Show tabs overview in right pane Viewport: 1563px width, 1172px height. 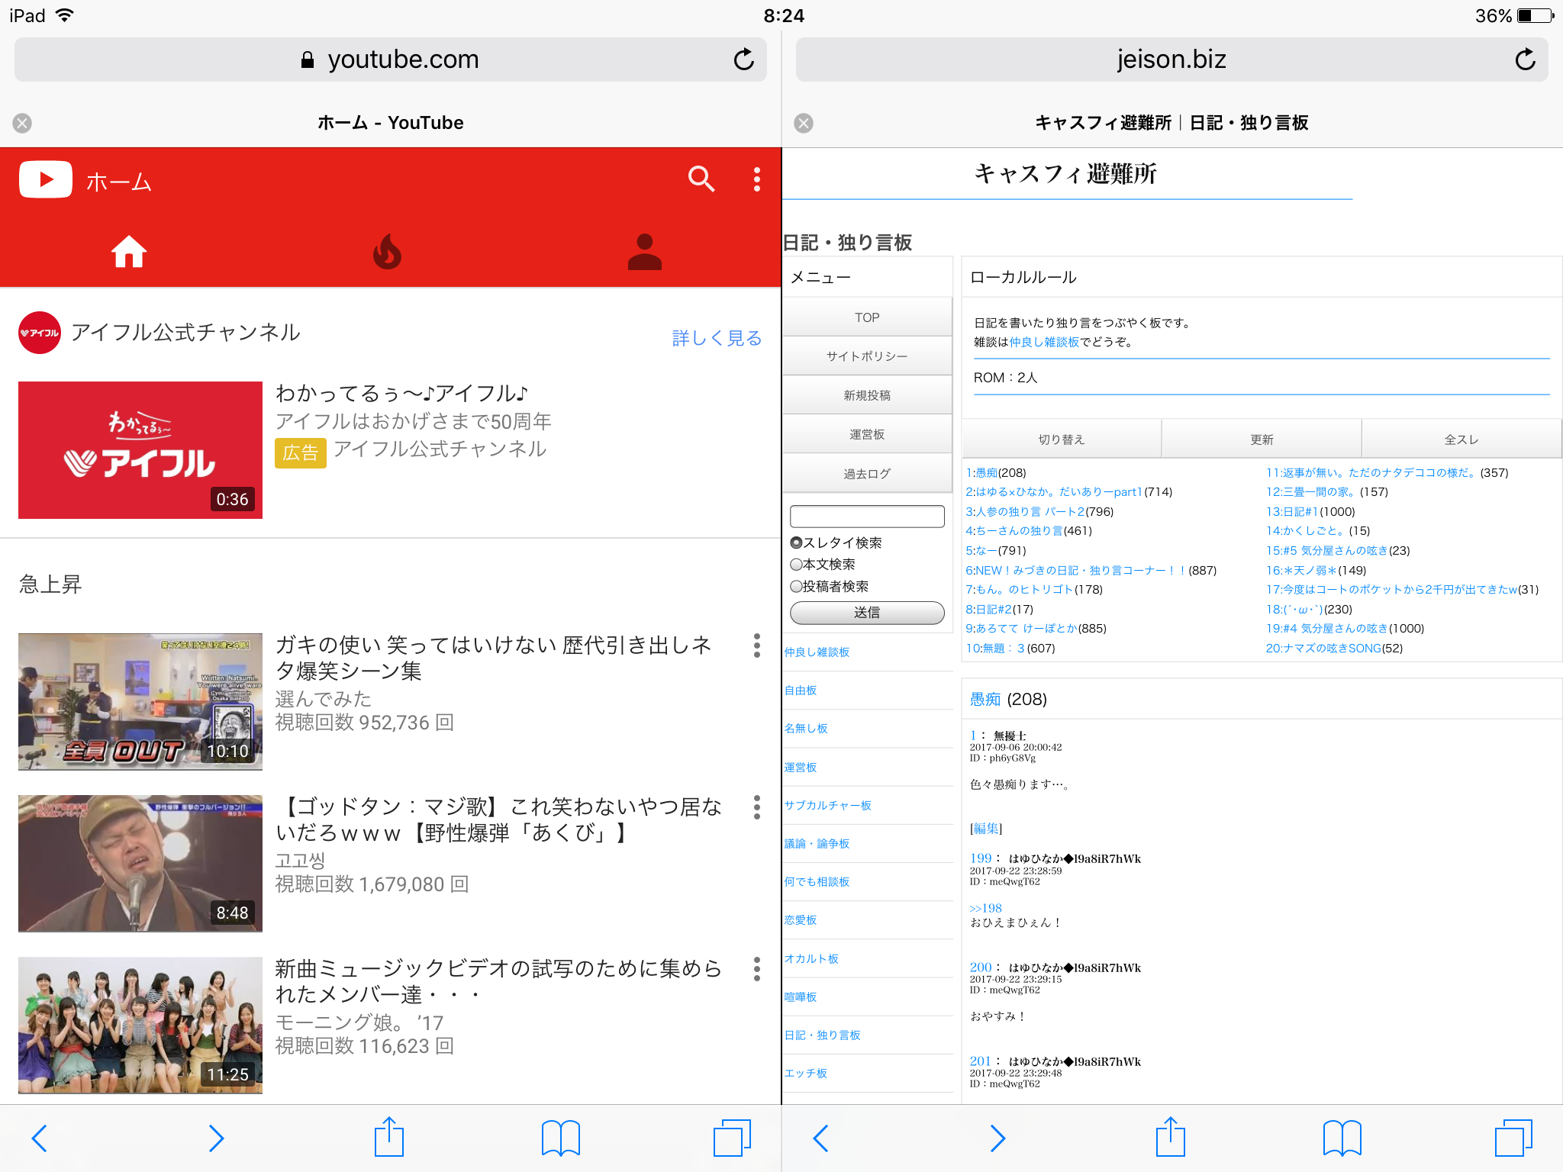(x=1513, y=1138)
